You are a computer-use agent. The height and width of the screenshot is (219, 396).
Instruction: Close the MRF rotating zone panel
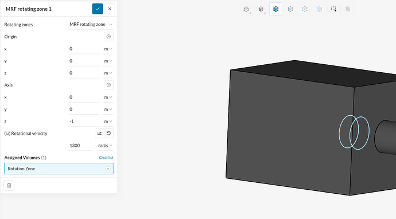pos(110,9)
